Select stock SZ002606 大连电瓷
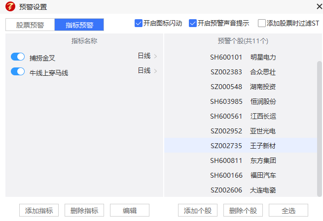This screenshot has height=221, width=323. 241,190
